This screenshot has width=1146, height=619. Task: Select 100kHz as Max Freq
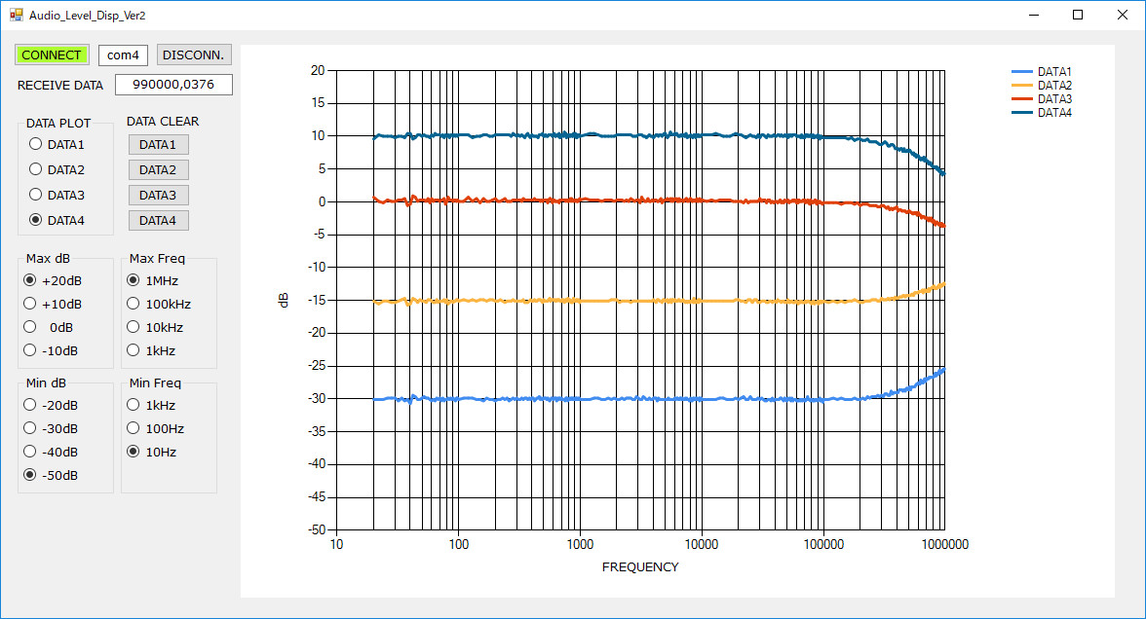click(x=134, y=304)
